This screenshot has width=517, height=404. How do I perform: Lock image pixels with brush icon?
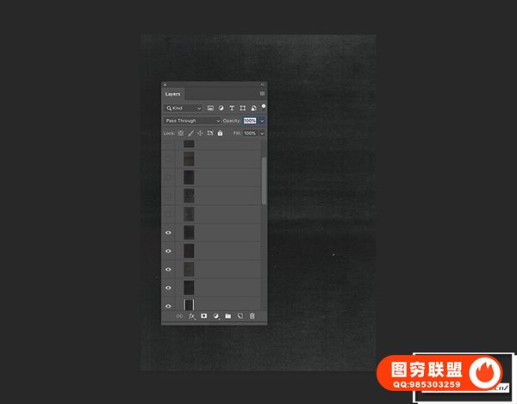pos(190,134)
